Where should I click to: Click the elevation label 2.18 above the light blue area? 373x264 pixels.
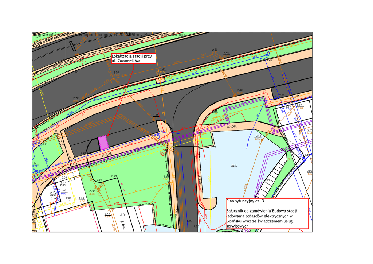pos(258,136)
